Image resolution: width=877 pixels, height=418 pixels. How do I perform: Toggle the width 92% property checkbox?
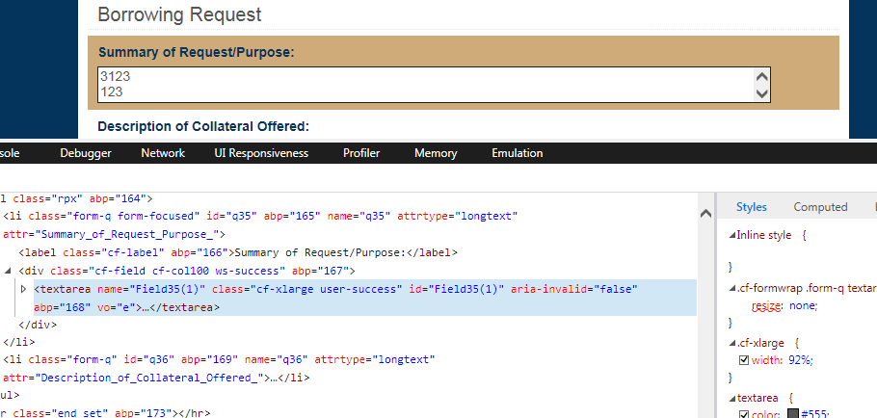743,360
